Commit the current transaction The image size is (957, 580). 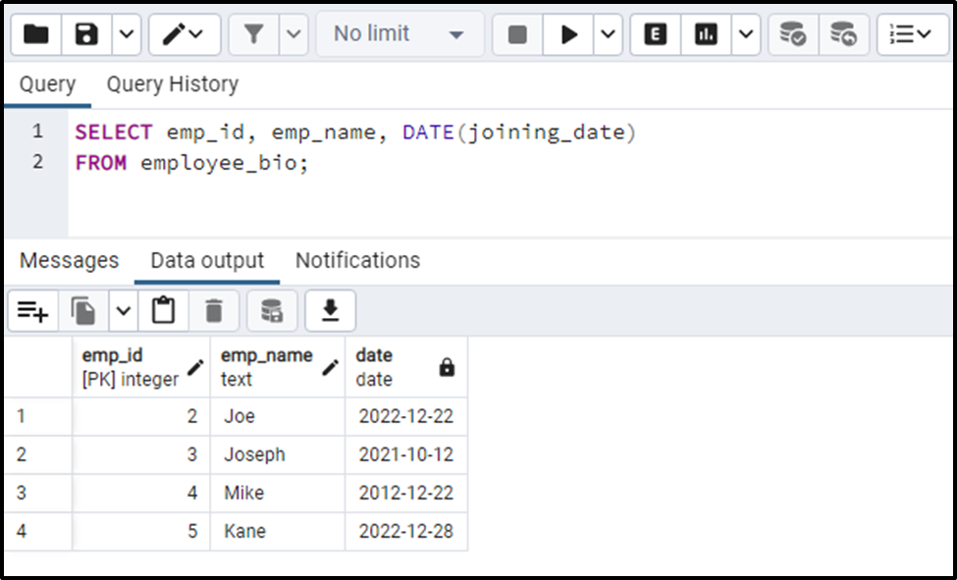pyautogui.click(x=792, y=32)
